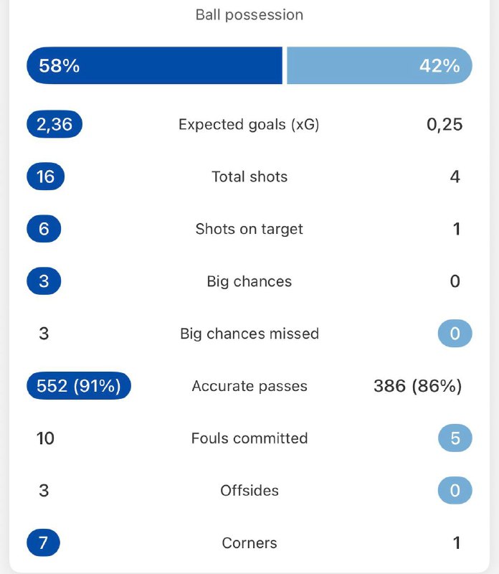Click the Ball possession heading
Image resolution: width=499 pixels, height=574 pixels.
click(x=249, y=14)
